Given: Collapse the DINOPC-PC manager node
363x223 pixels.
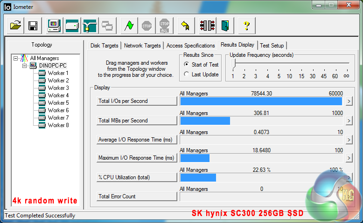Looking at the screenshot, I should pos(24,66).
